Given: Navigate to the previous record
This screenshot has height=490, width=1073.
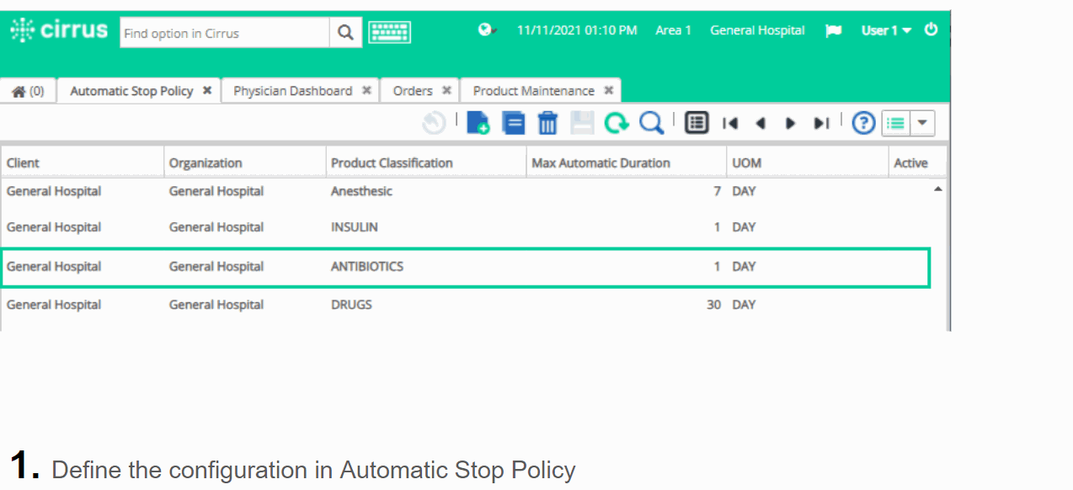Looking at the screenshot, I should click(760, 123).
